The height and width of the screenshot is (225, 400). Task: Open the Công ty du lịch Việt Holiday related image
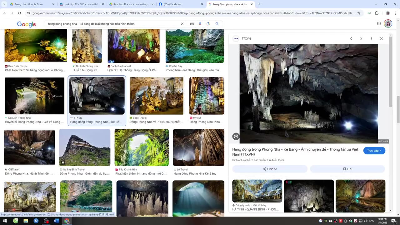(257, 191)
